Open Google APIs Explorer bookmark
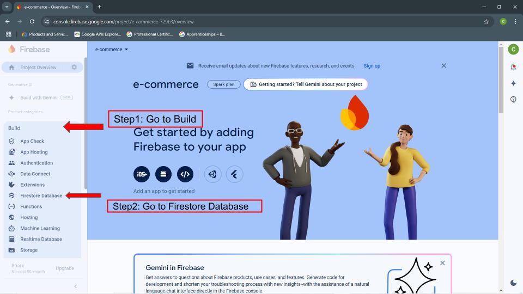 98,34
